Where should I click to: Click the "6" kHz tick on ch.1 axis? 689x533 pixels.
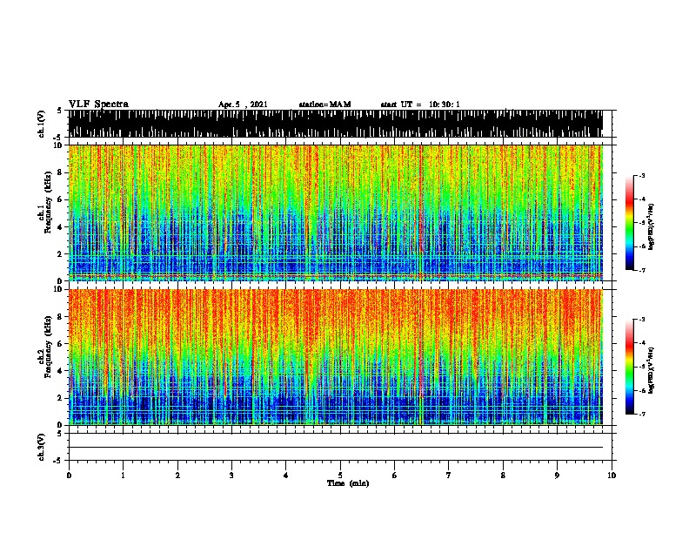coord(61,199)
